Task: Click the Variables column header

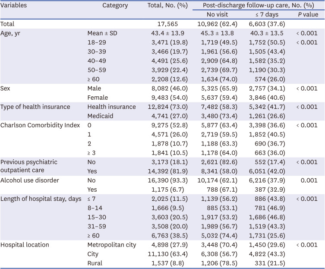Action: 14,6
